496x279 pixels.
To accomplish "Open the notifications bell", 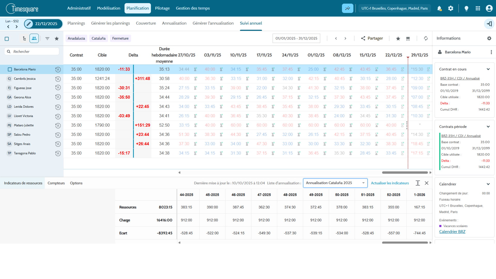I will (x=439, y=8).
